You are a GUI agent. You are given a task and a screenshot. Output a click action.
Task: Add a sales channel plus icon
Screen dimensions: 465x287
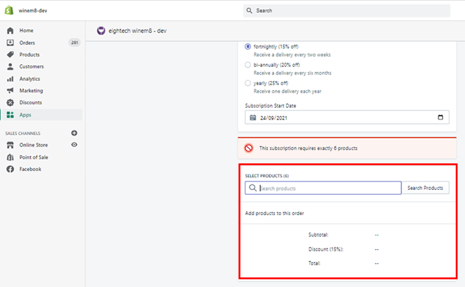74,133
